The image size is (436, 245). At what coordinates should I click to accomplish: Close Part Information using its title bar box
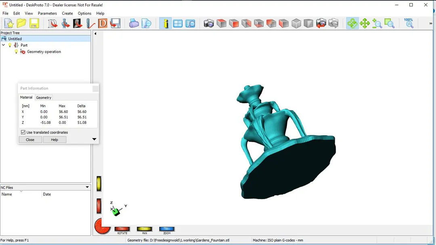(x=95, y=88)
